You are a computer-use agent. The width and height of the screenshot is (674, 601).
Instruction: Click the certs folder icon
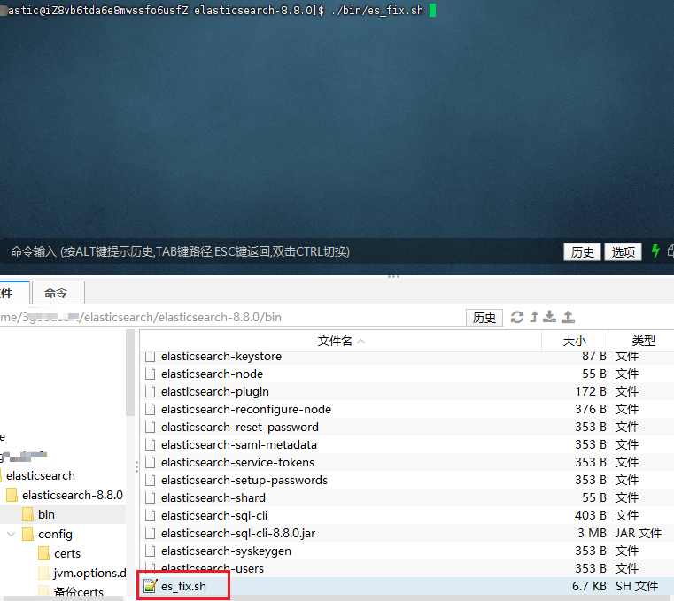pyautogui.click(x=43, y=554)
